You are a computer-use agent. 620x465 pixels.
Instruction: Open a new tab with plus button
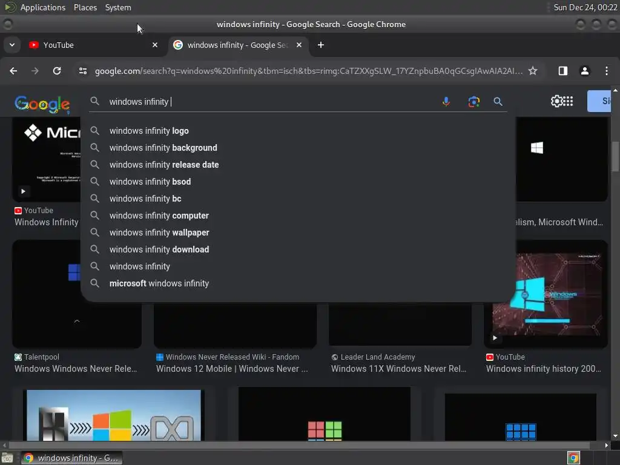[x=321, y=45]
